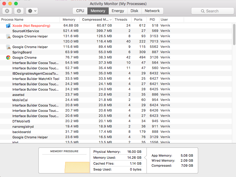
Task: Click the Memory Used 14.26 GB value
Action: 134,158
